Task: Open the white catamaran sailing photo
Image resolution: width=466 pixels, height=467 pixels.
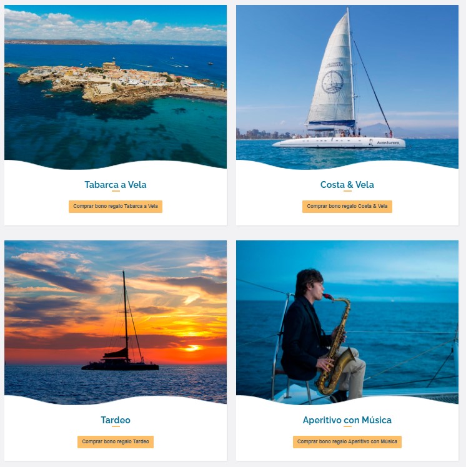Action: [347, 86]
